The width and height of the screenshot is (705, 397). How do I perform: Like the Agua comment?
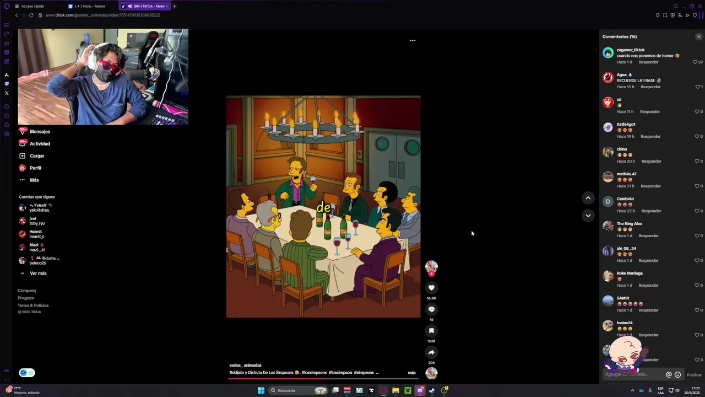(x=697, y=87)
